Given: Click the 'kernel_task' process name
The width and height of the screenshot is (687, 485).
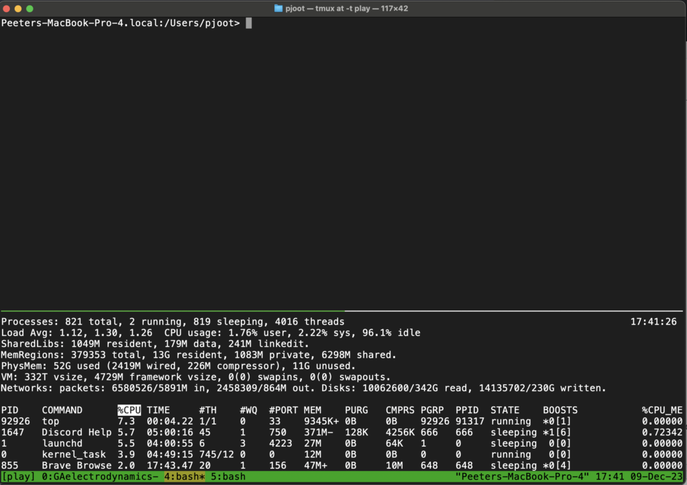Looking at the screenshot, I should tap(74, 454).
